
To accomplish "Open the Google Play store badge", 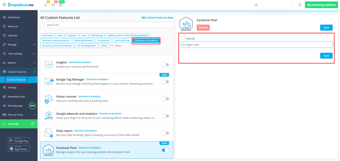I will (19, 140).
